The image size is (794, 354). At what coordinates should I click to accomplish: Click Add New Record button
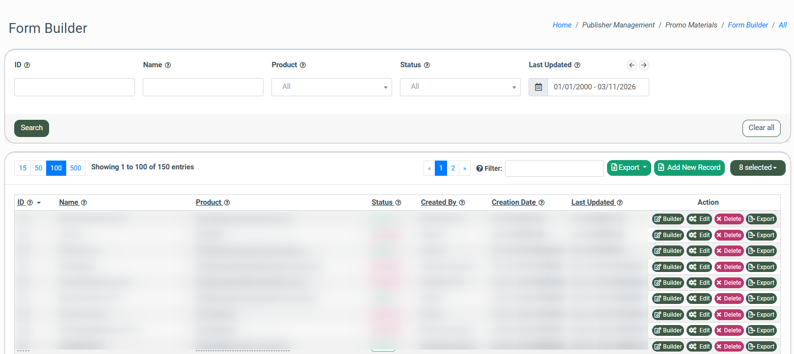tap(689, 167)
